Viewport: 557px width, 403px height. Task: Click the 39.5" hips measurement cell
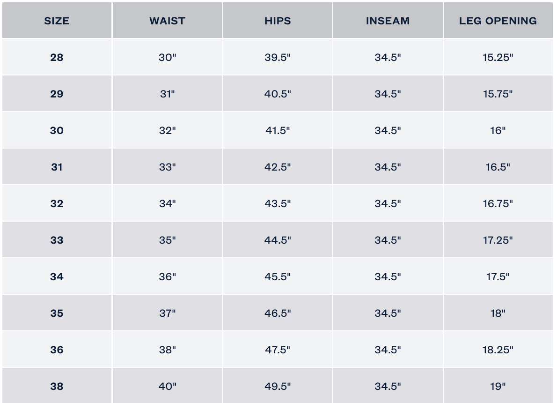click(x=278, y=58)
